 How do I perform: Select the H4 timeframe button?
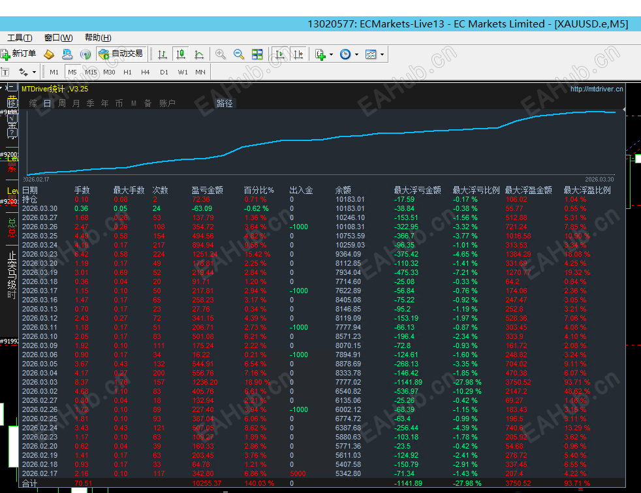click(145, 72)
